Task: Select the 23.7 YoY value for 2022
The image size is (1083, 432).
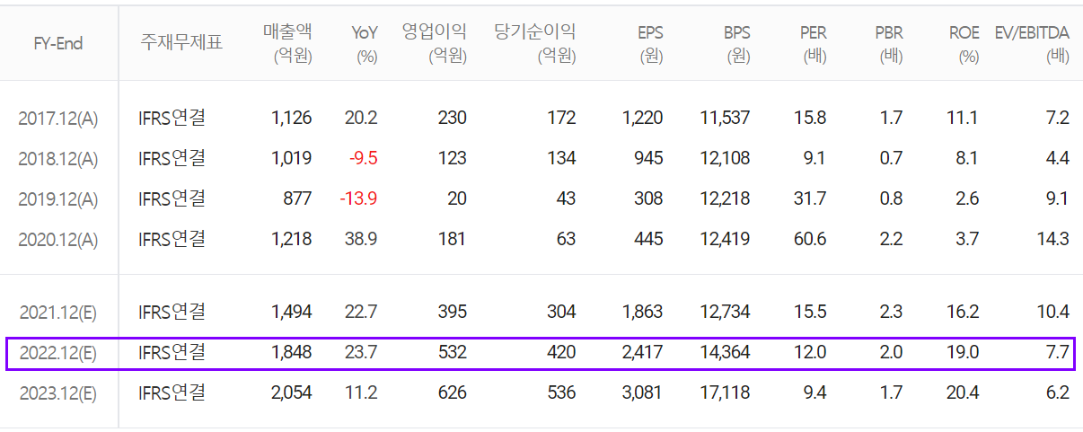Action: click(x=362, y=353)
